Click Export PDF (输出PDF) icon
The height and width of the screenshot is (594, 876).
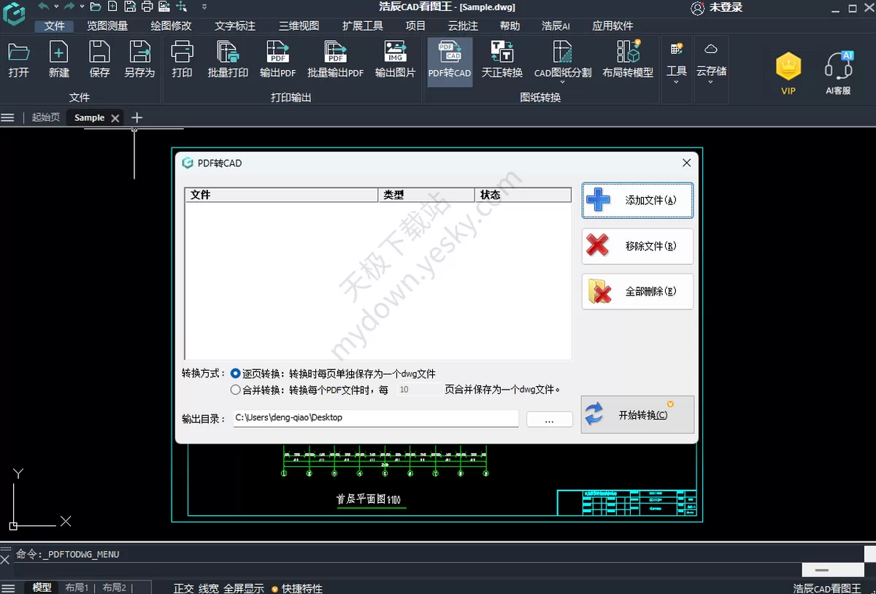pos(278,59)
